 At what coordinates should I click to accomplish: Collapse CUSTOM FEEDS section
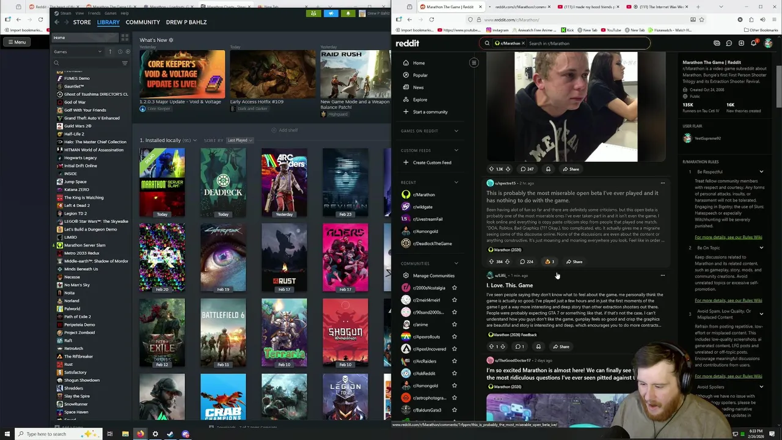(456, 150)
